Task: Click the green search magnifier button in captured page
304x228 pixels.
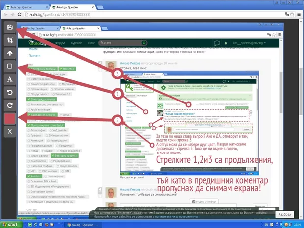Action: 144,43
